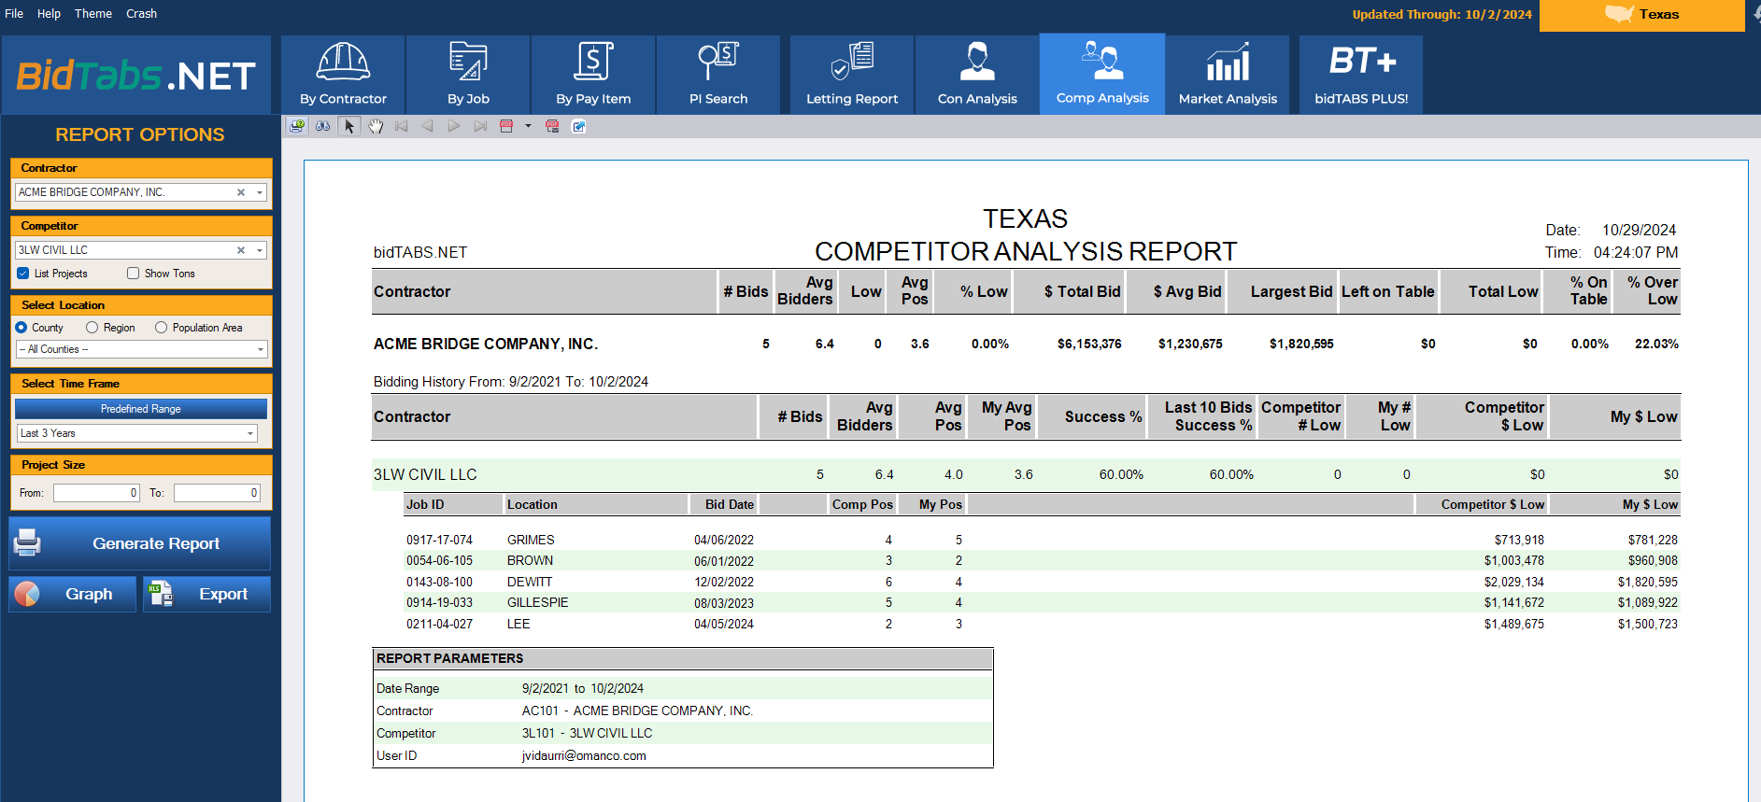Click the $6,153,376 total bid value
Viewport: 1761px width, 802px height.
[1089, 344]
